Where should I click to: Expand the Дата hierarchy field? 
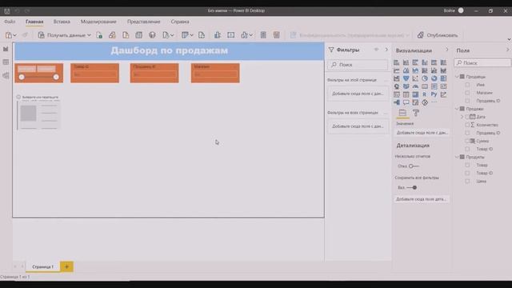[462, 117]
